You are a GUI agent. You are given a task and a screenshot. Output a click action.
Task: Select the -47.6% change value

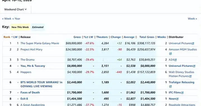tap(89, 43)
